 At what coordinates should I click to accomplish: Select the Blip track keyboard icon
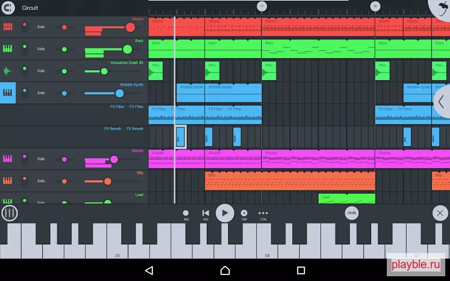8,181
